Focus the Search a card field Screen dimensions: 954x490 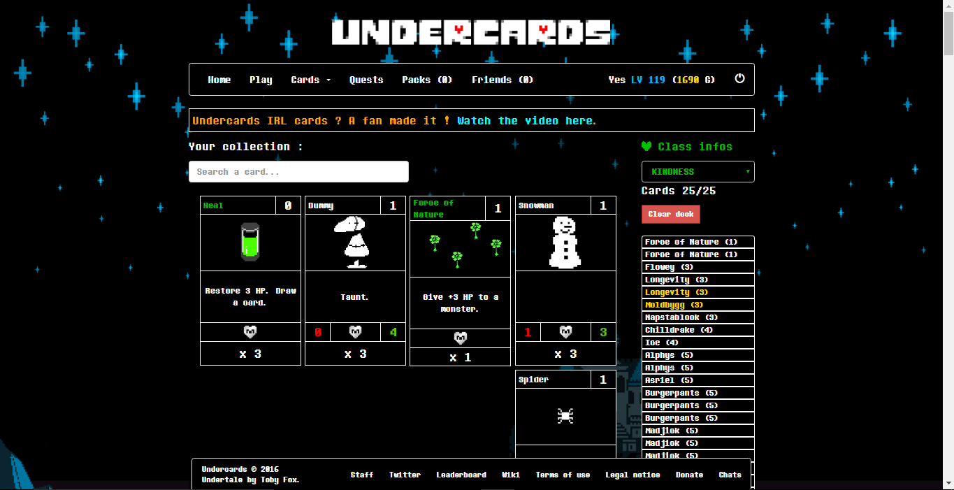pyautogui.click(x=298, y=171)
